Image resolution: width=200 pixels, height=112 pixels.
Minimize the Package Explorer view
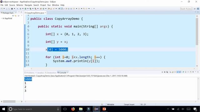19,12
